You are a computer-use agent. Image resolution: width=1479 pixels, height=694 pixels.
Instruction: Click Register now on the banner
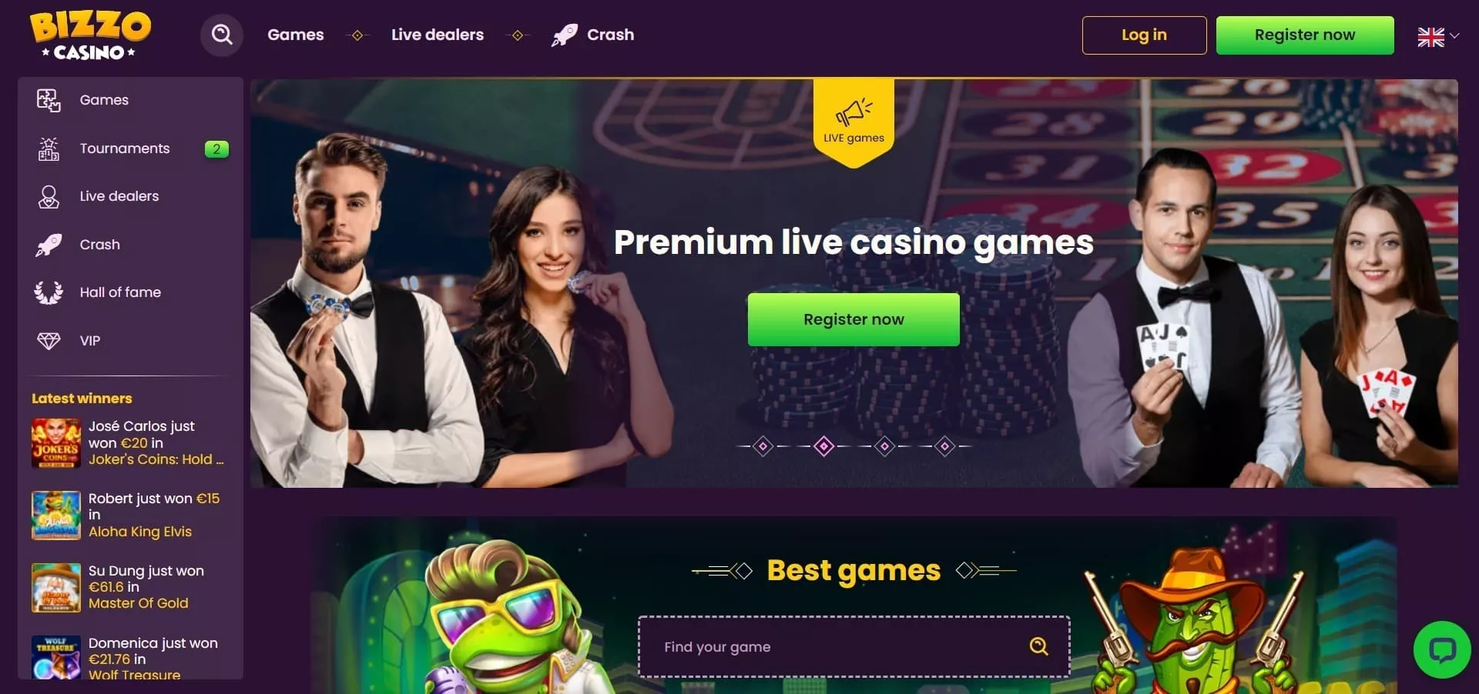click(854, 319)
